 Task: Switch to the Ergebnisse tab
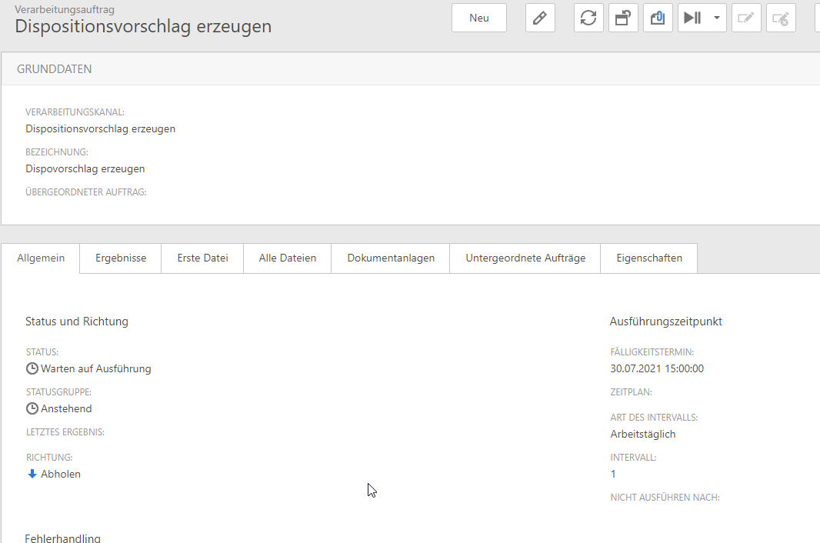pyautogui.click(x=121, y=258)
